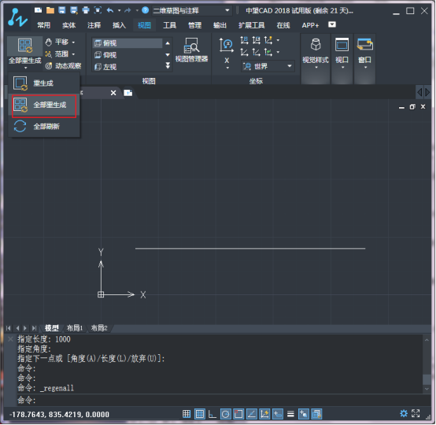Open the 在线 ribbon tab
Viewport: 436px width, 425px height.
tap(283, 25)
